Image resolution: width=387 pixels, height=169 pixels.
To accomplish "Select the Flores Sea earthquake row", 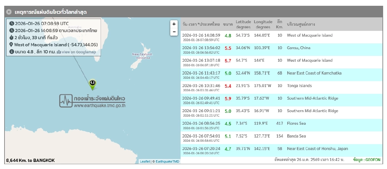I will (x=296, y=123).
